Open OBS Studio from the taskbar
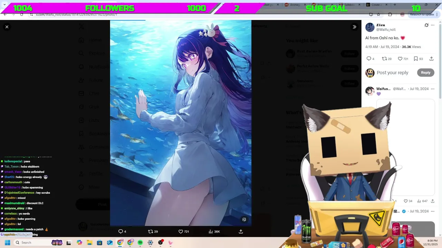This screenshot has width=442, height=248. pos(161,242)
